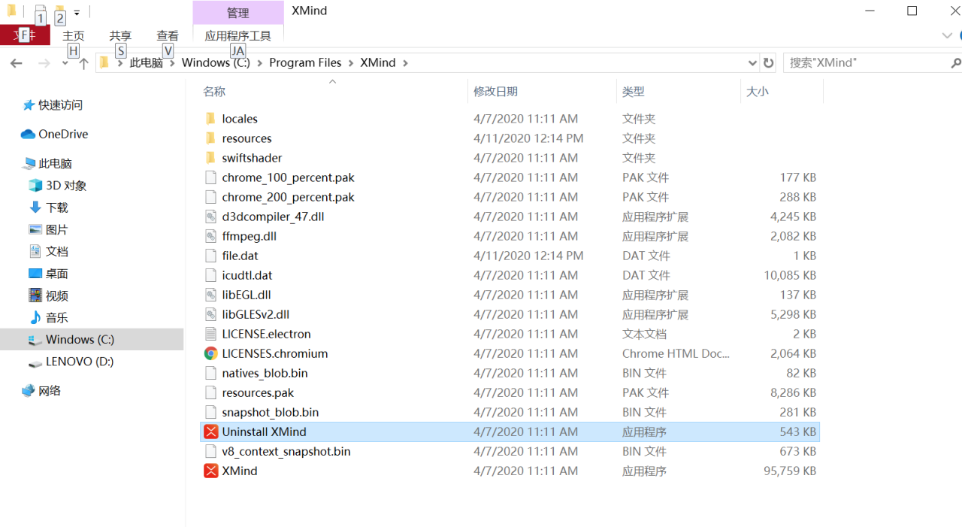Expand the chevron after XMind breadcrumb

[x=405, y=63]
